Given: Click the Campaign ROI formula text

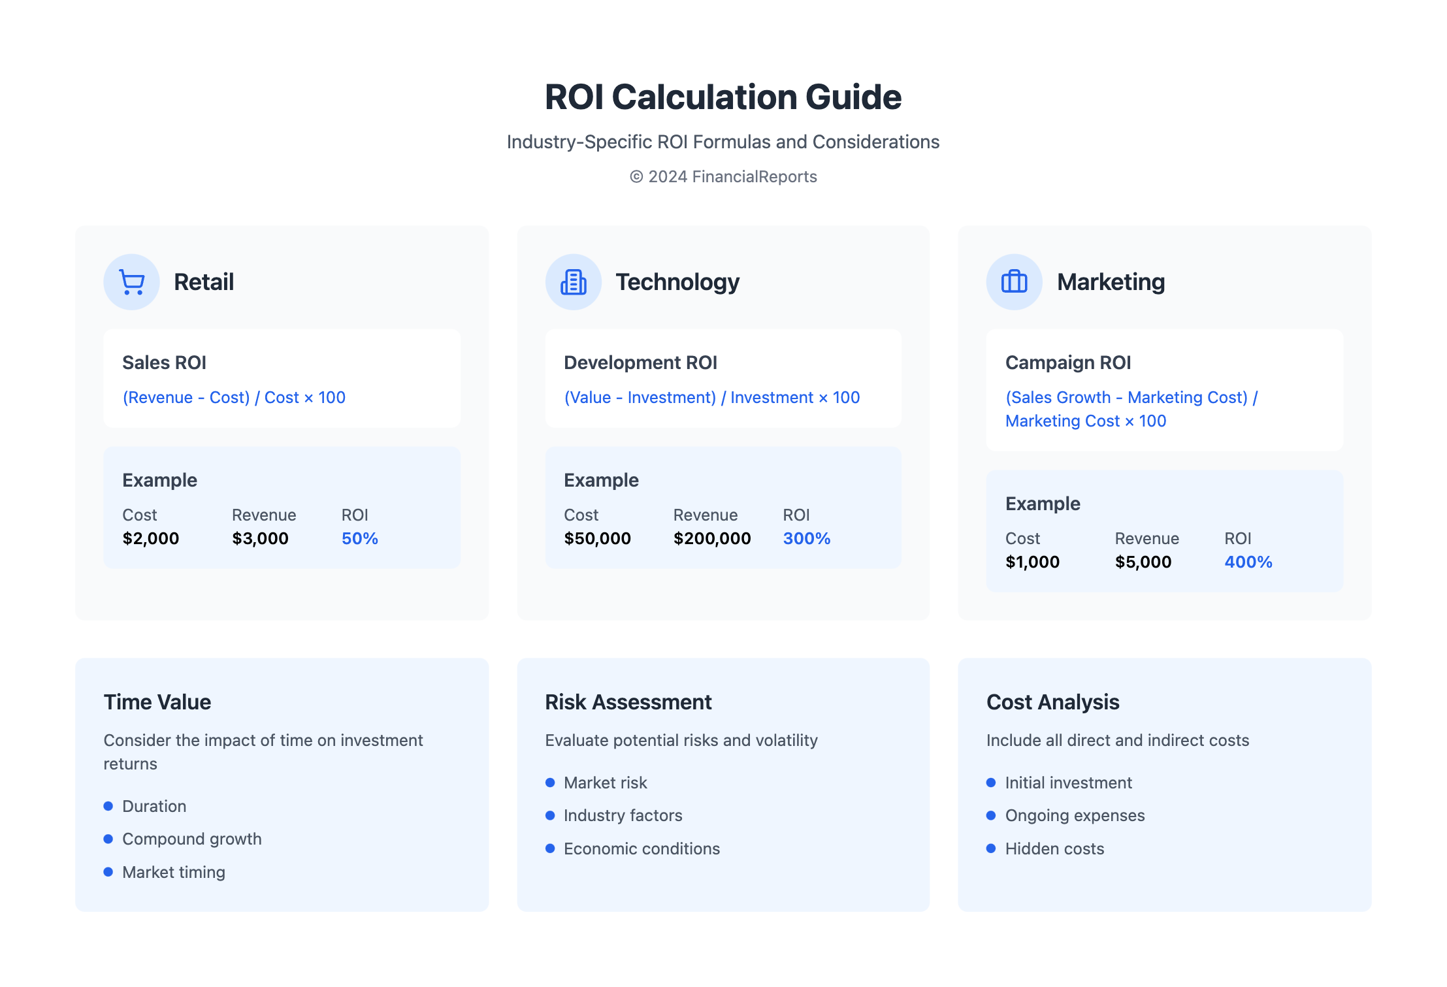Looking at the screenshot, I should tap(1131, 409).
